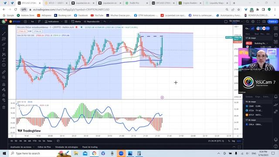Open the calendar panel in right sidebar
The width and height of the screenshot is (279, 157).
point(276,42)
